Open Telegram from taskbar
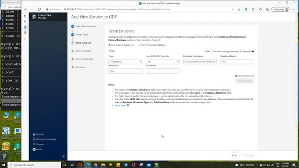The height and width of the screenshot is (168, 299). pyautogui.click(x=126, y=165)
